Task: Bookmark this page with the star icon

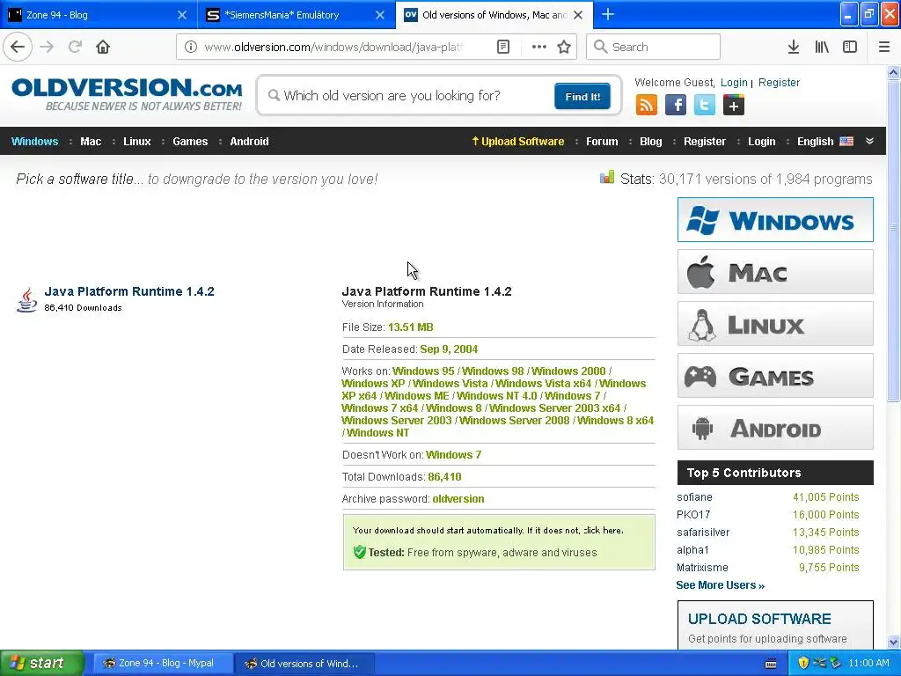Action: pyautogui.click(x=564, y=47)
